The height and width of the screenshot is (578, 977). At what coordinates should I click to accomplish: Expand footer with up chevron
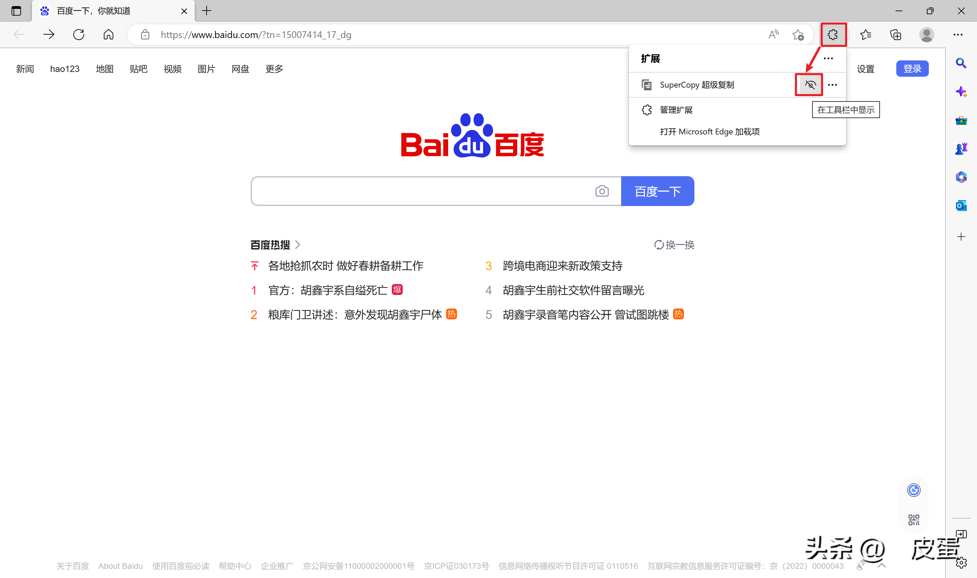882,565
